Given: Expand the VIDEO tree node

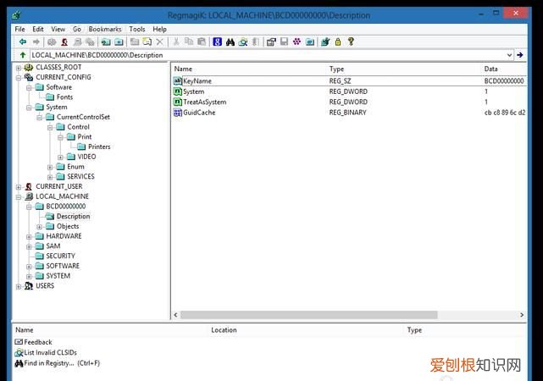Looking at the screenshot, I should [60, 157].
